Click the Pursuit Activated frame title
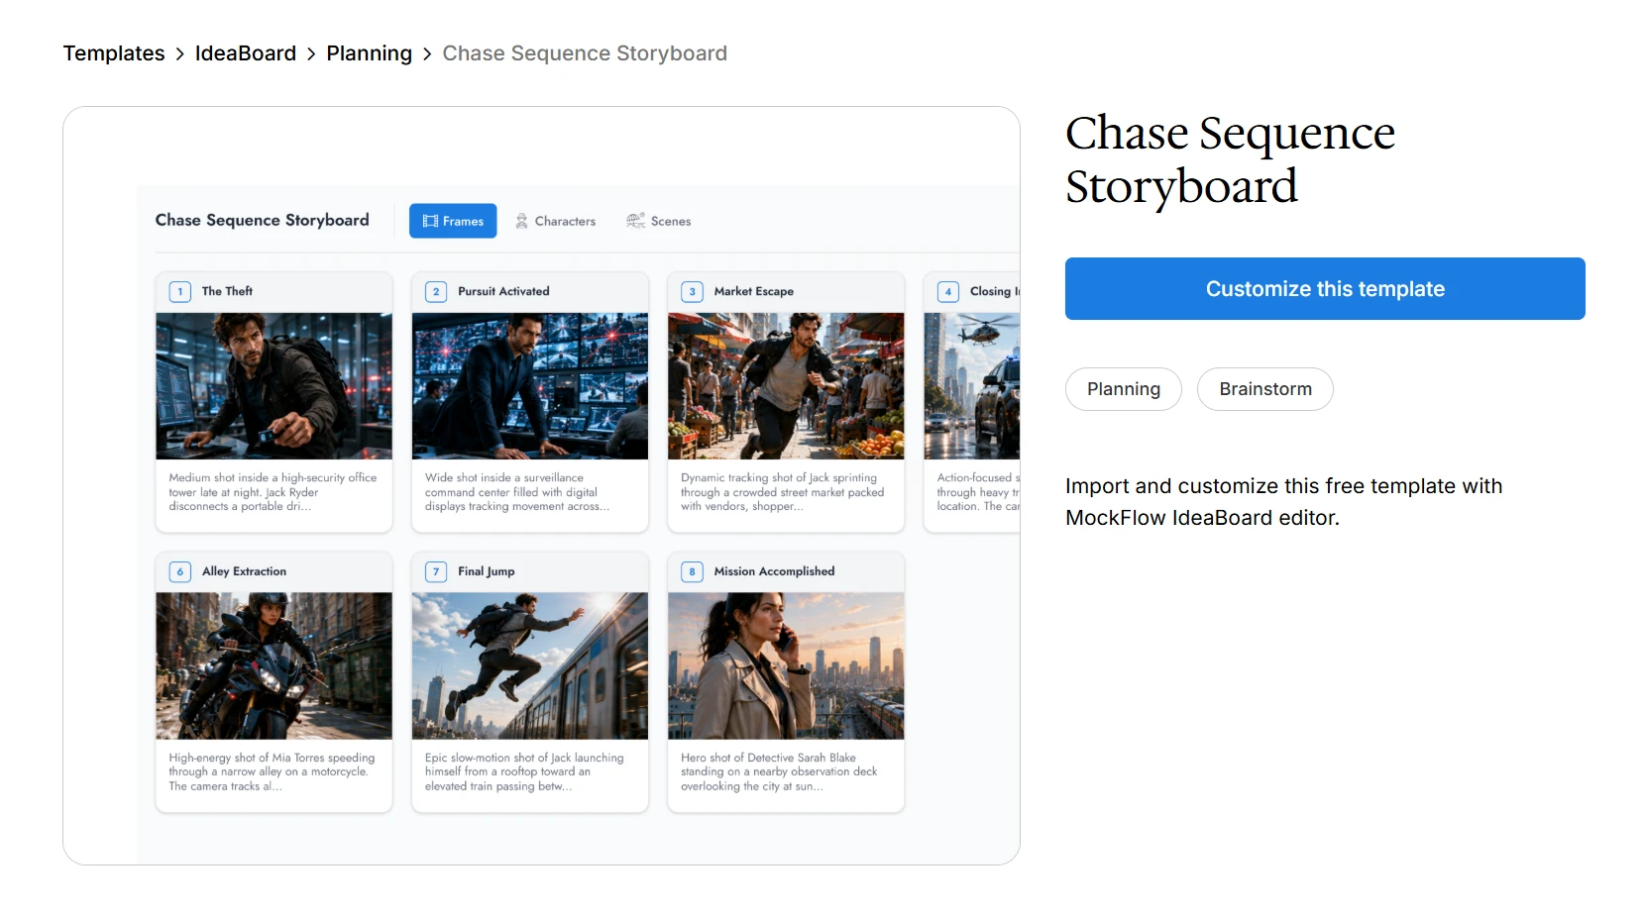 (503, 291)
